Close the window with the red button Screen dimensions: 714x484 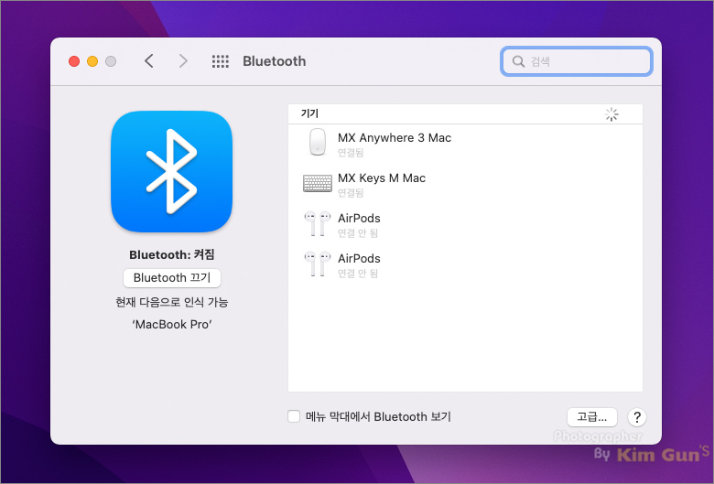tap(74, 61)
